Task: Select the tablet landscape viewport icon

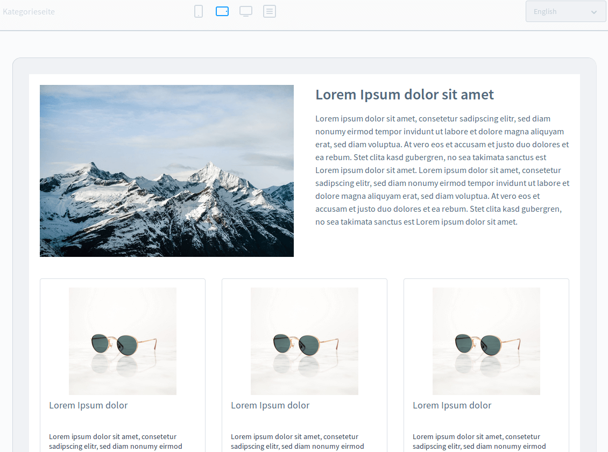Action: coord(222,11)
